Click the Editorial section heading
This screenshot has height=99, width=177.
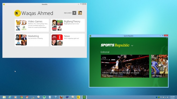pyautogui.click(x=105, y=52)
